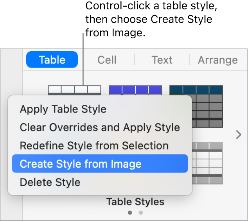Click the first page indicator dot
Image resolution: width=248 pixels, height=222 pixels.
pyautogui.click(x=130, y=213)
